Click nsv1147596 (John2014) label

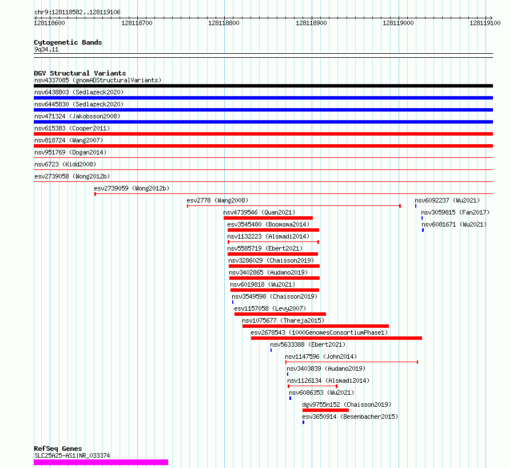coord(321,356)
